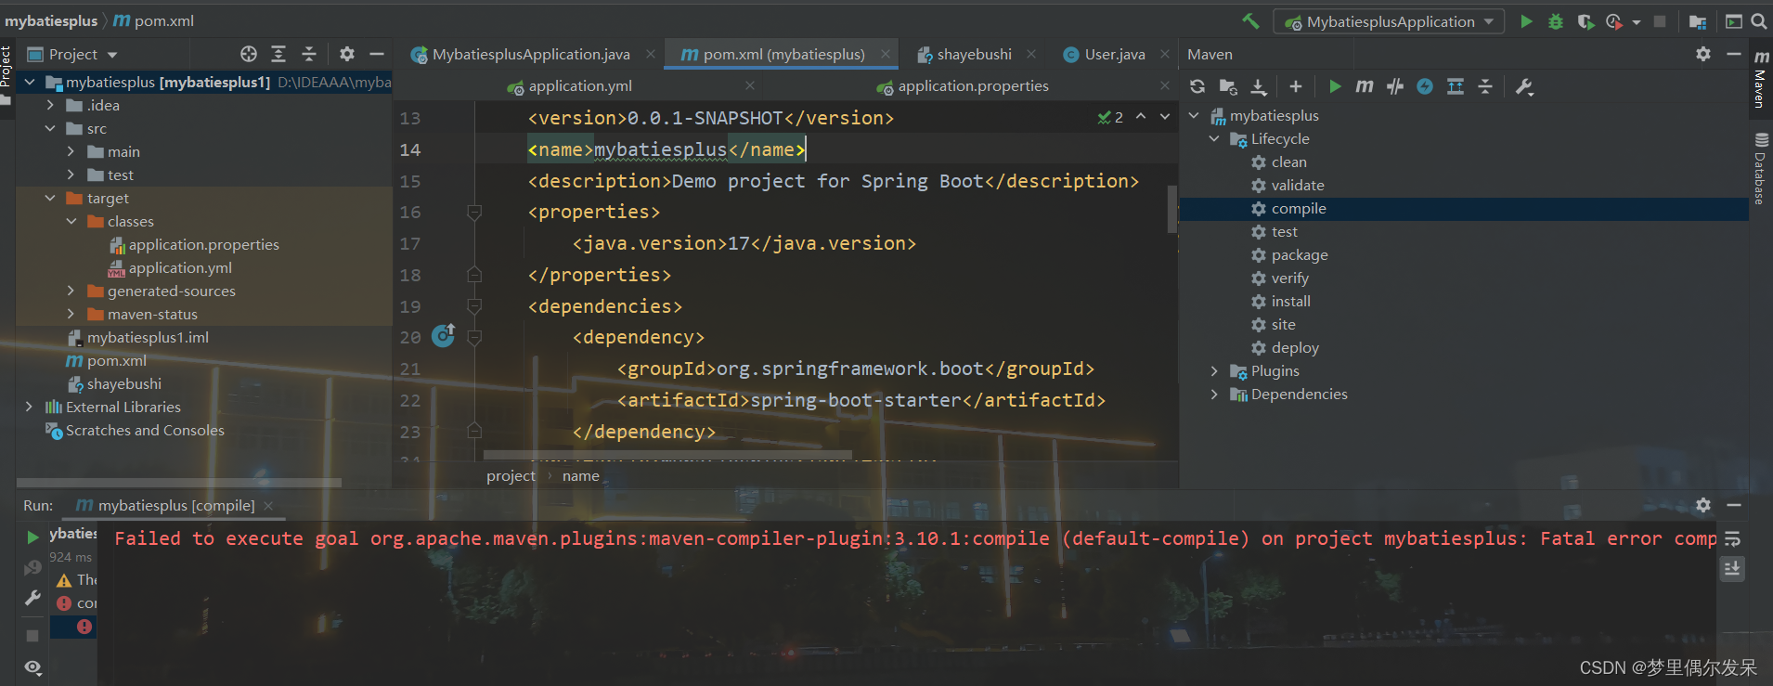Screen dimensions: 1773x686
Task: Open Maven settings via the wrench icon
Action: 1524,86
